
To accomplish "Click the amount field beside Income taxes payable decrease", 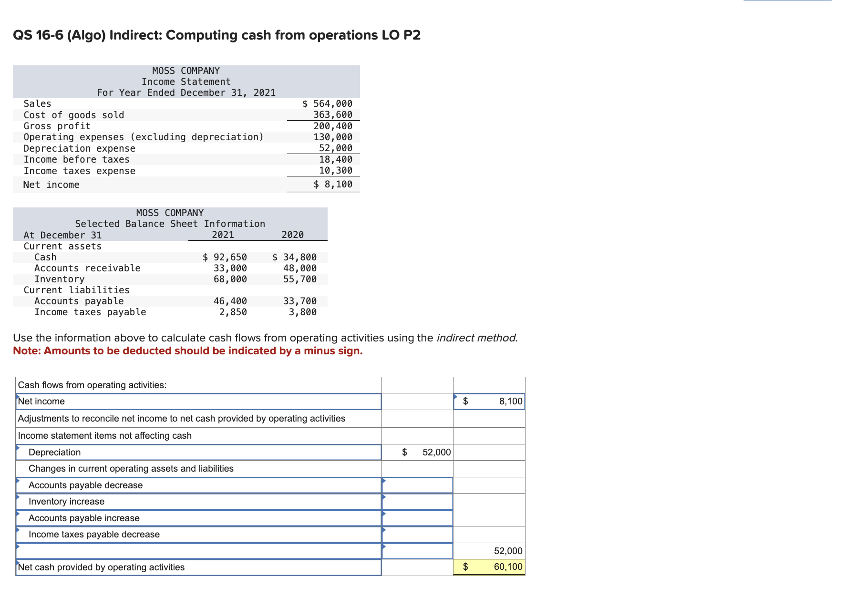I will tap(417, 534).
